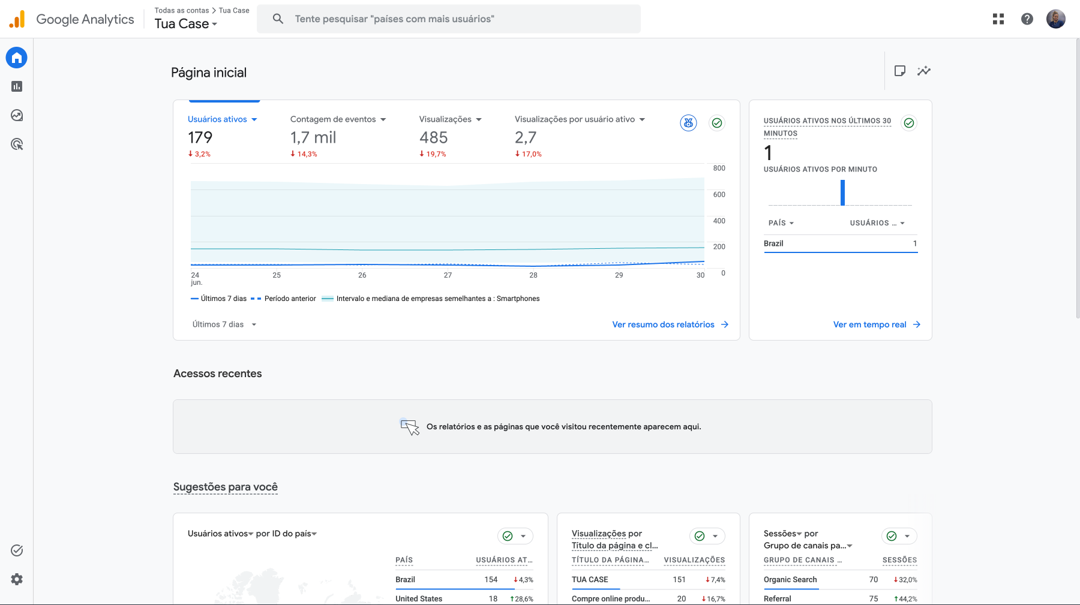Screen dimensions: 1080x605
Task: Open the Reports icon in sidebar
Action: (17, 86)
